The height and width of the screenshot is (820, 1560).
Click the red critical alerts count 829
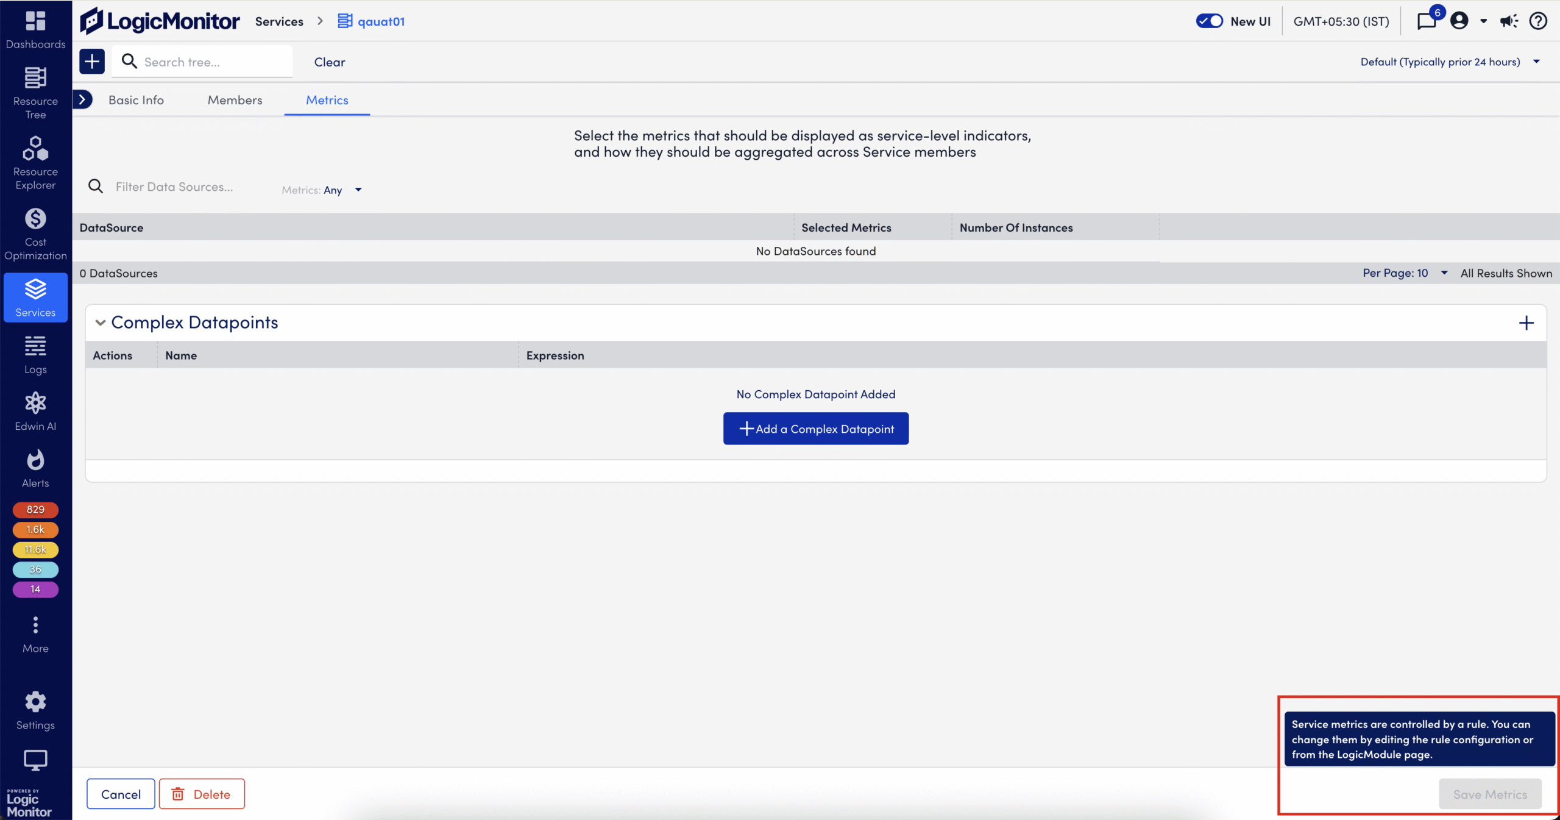35,509
